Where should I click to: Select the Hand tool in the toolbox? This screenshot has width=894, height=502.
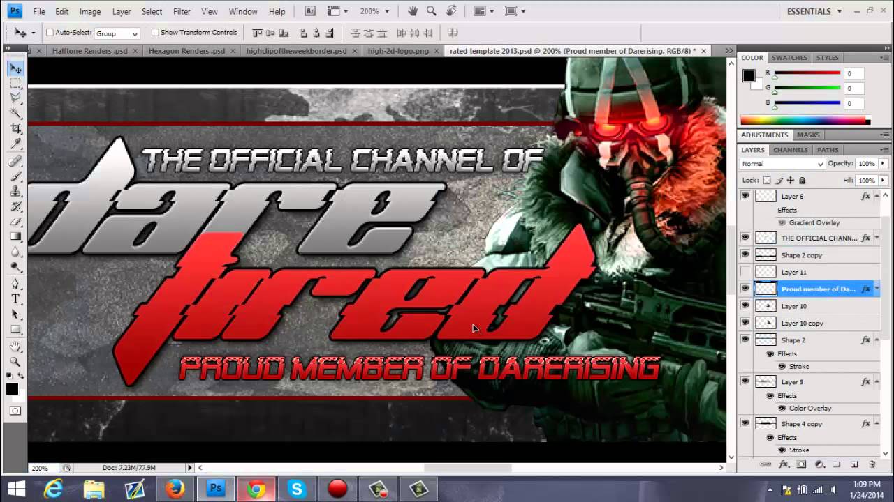tap(15, 347)
